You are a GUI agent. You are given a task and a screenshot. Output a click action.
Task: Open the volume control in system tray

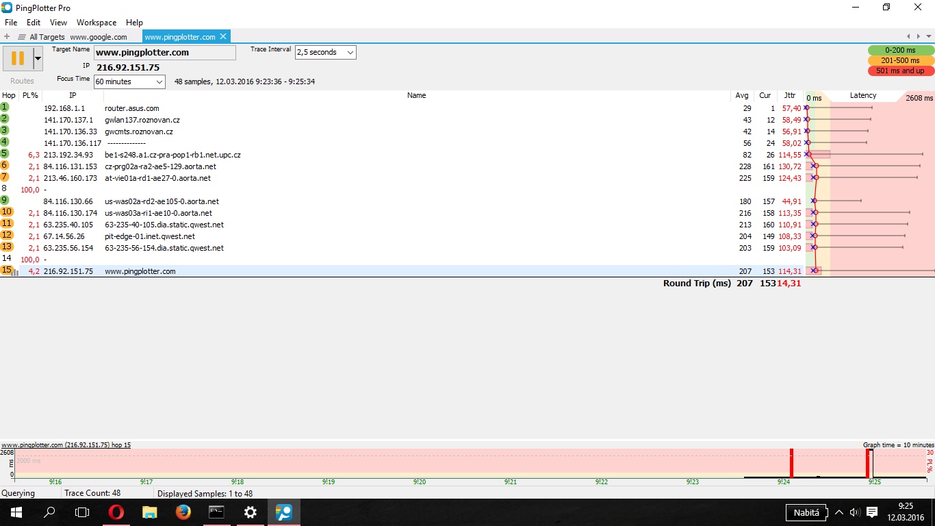click(x=854, y=512)
